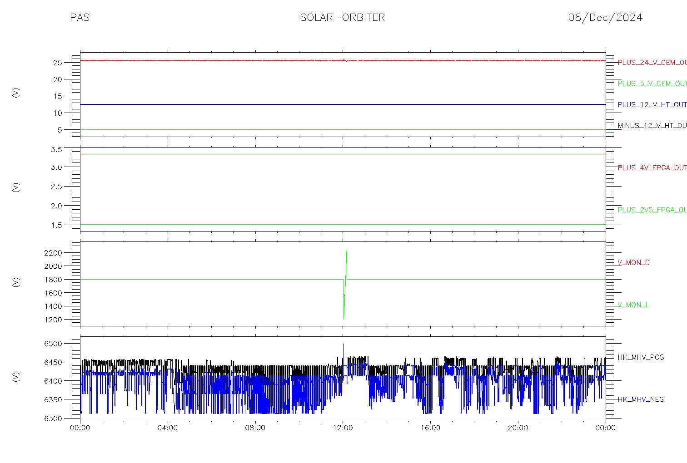Viewport: 687px width, 463px height.
Task: Click the 25 tick on top panel
Action: 58,63
